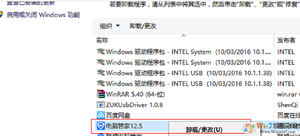Sort the list by the 名称 column header

102,41
